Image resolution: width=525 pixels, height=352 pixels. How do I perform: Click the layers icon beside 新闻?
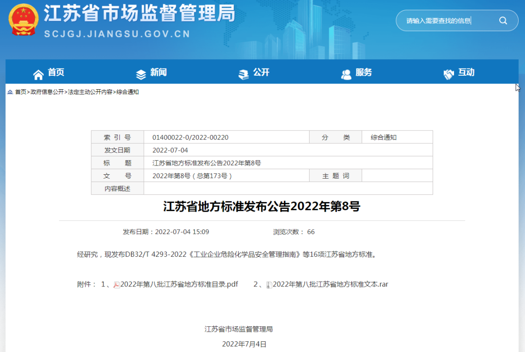click(141, 75)
